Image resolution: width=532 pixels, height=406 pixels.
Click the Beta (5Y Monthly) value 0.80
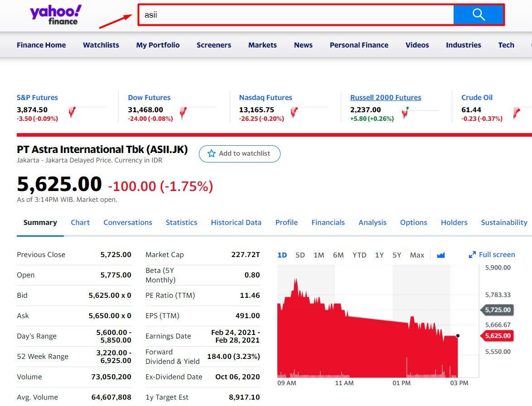coord(252,275)
